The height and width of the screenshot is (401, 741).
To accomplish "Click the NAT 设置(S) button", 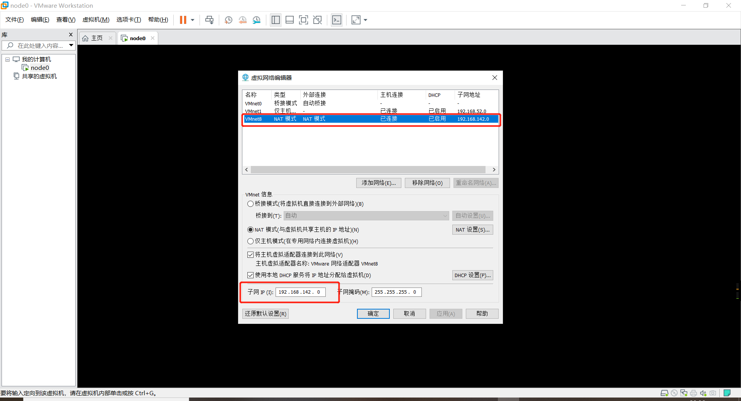I will click(x=472, y=229).
